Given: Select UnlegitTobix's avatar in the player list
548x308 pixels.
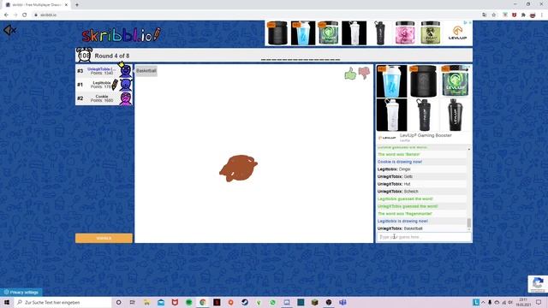Looking at the screenshot, I should point(125,71).
